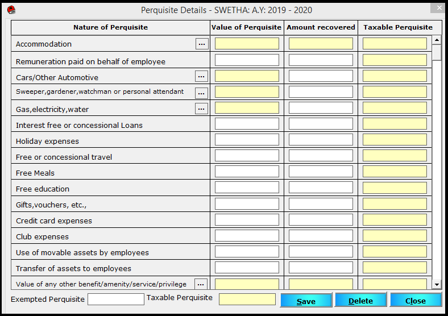Click the vertical scrollbar thumb
The image size is (448, 316).
click(437, 52)
